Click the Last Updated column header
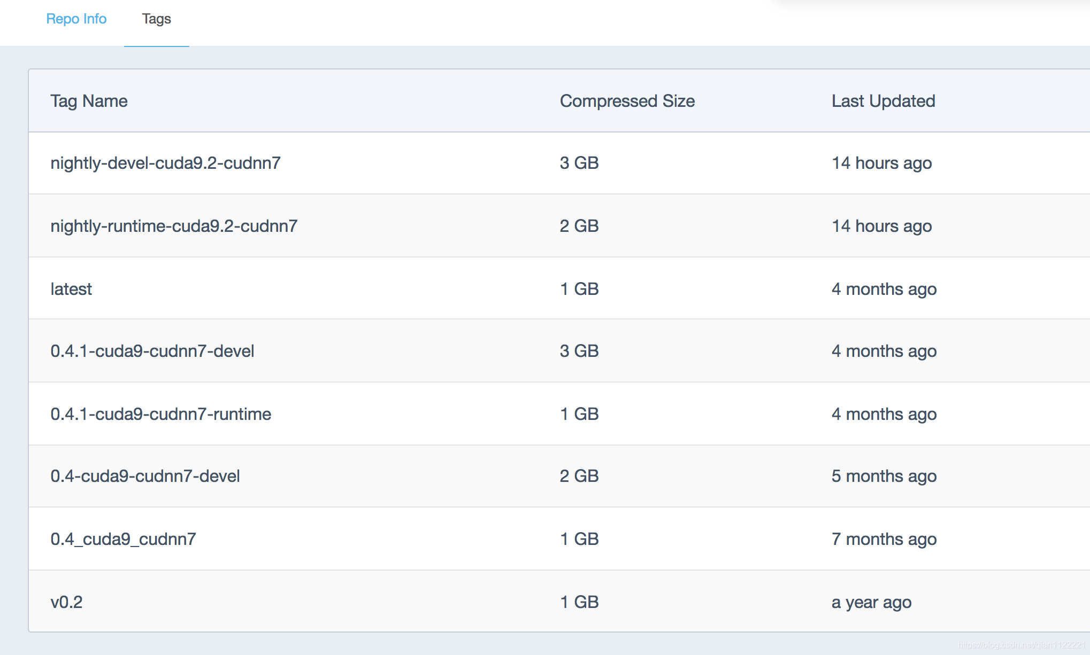Screen dimensions: 1090x655 [883, 101]
